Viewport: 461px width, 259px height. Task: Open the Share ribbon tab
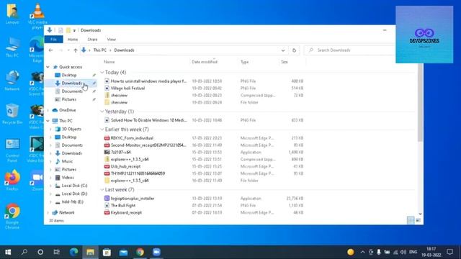[x=92, y=40]
